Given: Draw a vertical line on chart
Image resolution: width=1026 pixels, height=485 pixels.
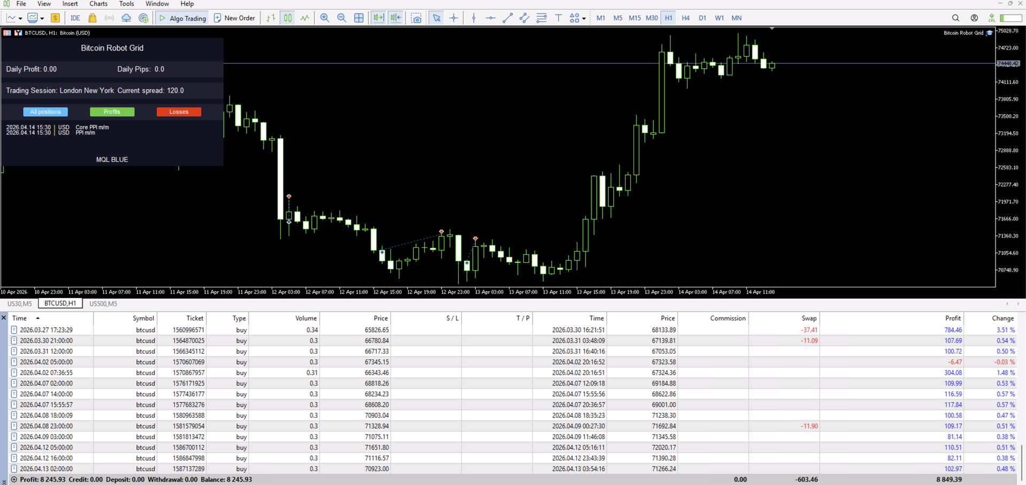Looking at the screenshot, I should 474,18.
